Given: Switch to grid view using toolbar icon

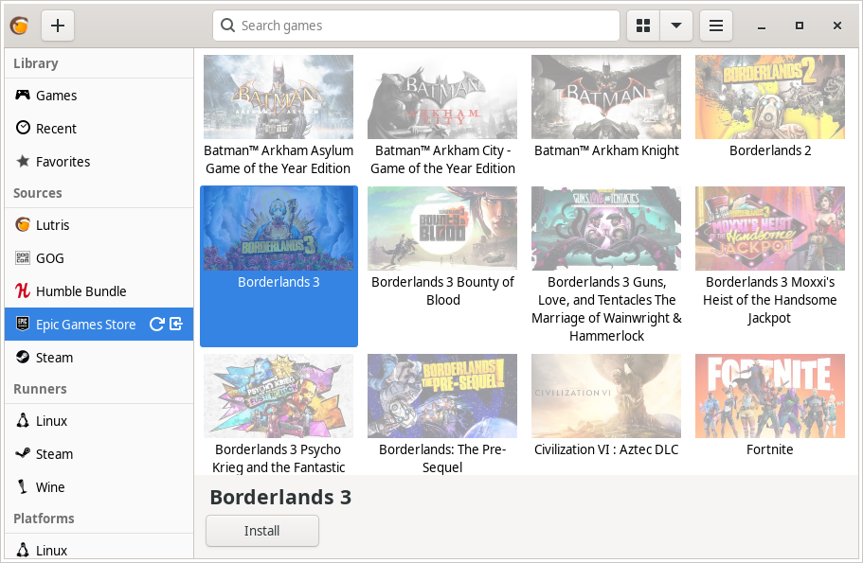Looking at the screenshot, I should tap(642, 26).
